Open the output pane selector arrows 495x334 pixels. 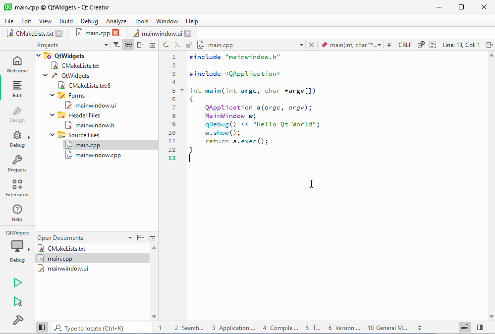[x=420, y=328]
